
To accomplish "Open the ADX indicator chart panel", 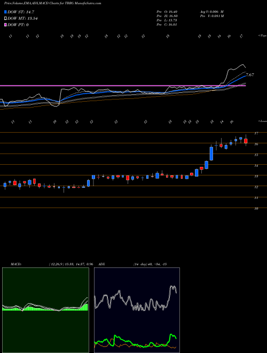I will pyautogui.click(x=137, y=310).
